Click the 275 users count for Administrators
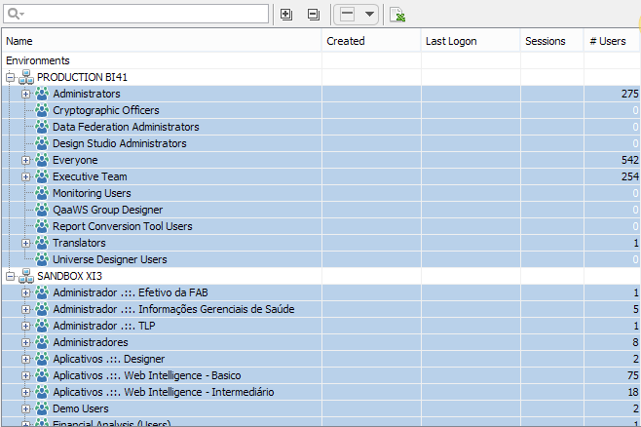 pos(630,94)
